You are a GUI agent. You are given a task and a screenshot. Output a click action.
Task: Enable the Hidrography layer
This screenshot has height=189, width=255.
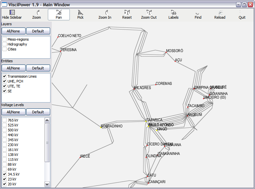[5, 44]
